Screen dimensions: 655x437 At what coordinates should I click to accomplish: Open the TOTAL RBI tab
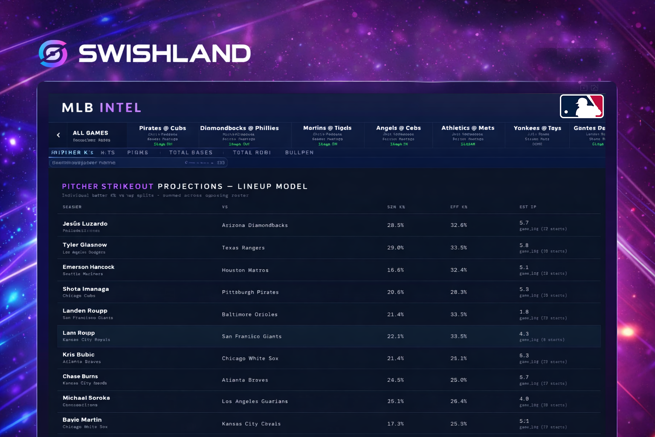[252, 152]
